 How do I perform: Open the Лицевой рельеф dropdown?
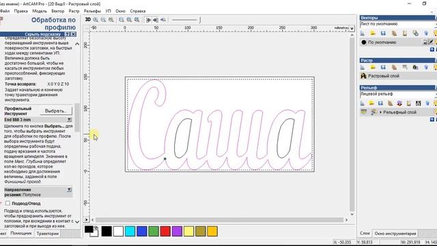point(436,94)
